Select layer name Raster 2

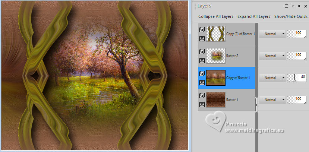(x=232, y=56)
